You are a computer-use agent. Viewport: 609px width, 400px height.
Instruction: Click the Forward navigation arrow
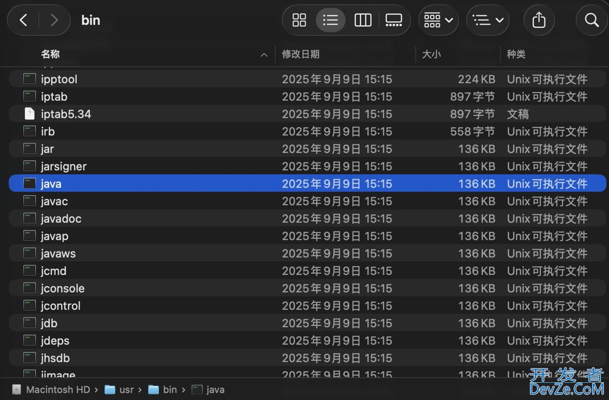tap(54, 20)
